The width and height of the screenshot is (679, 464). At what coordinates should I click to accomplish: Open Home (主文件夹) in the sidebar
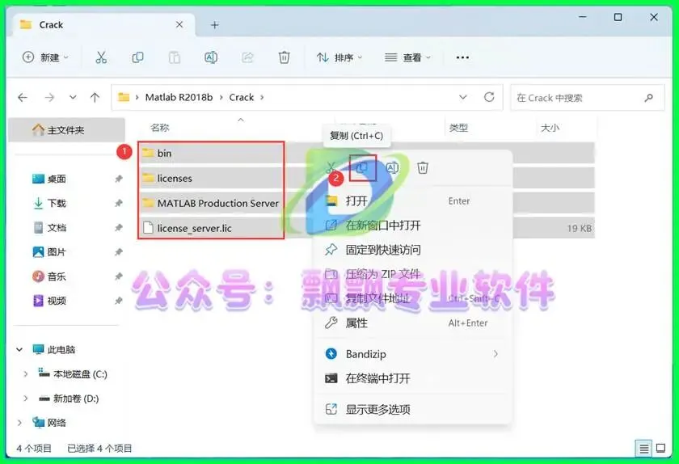[66, 130]
